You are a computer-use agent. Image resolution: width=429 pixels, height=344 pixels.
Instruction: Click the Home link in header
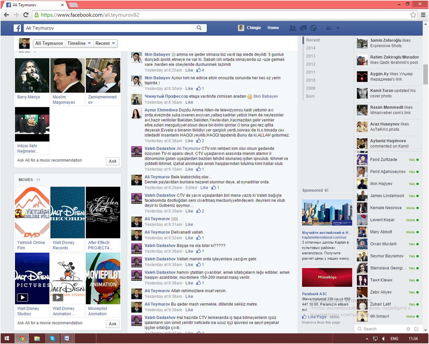[273, 28]
